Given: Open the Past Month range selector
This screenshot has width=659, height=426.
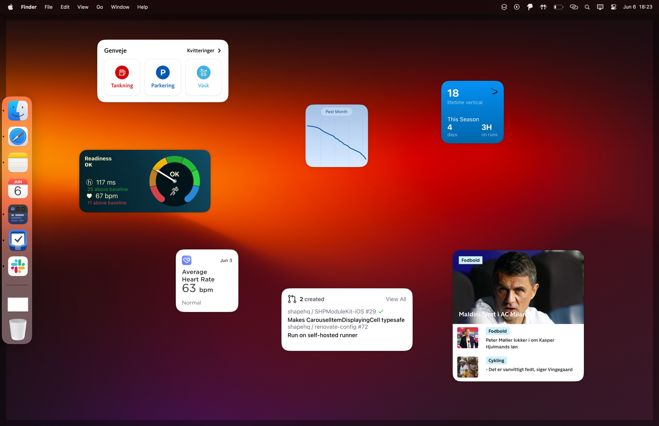Looking at the screenshot, I should point(336,112).
